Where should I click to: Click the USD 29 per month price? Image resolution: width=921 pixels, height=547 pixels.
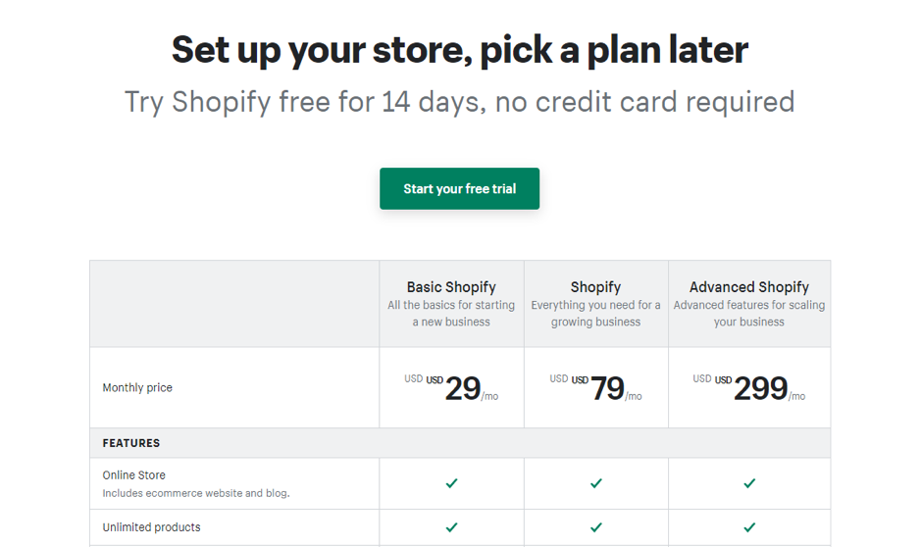click(x=462, y=389)
